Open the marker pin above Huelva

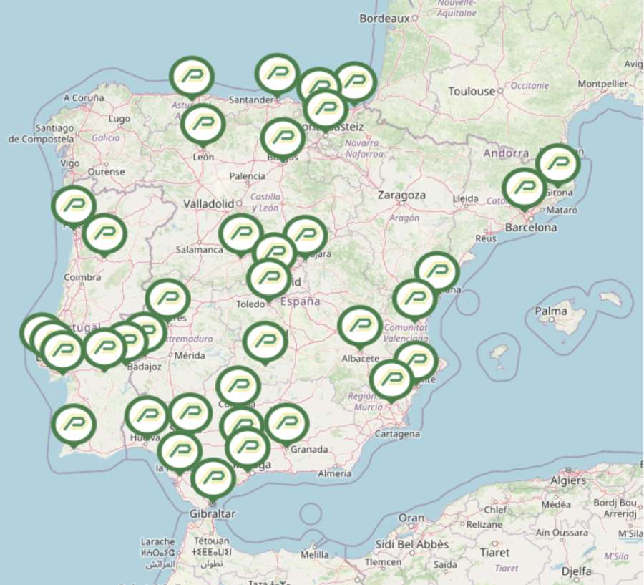[147, 415]
